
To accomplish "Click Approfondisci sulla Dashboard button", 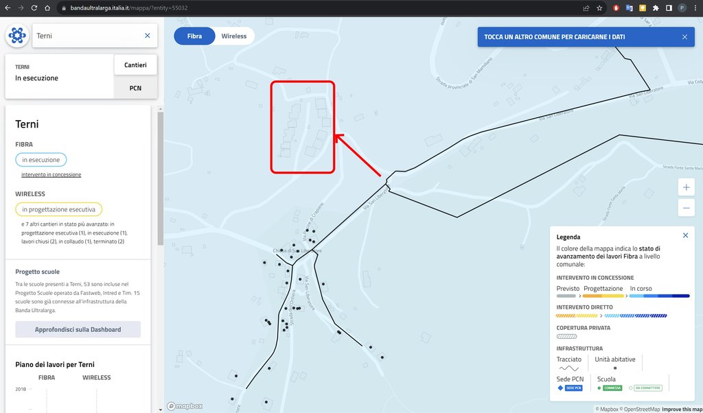I will click(x=78, y=329).
